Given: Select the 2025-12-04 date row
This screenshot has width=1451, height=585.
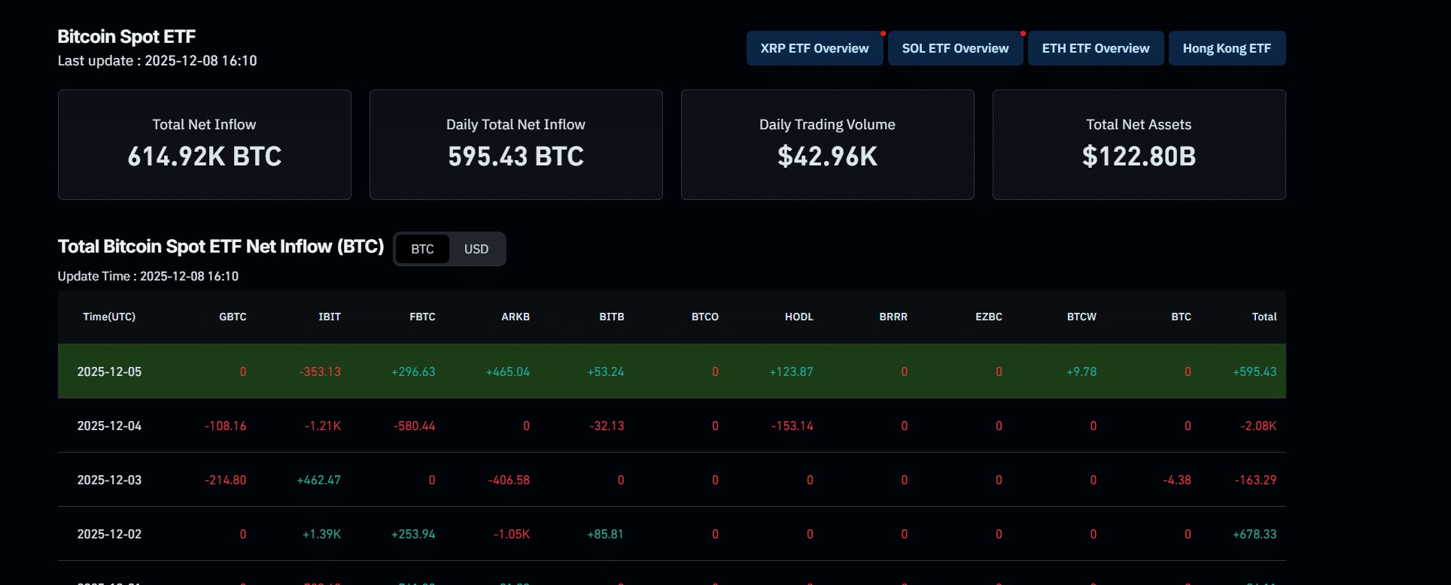Looking at the screenshot, I should (x=672, y=426).
